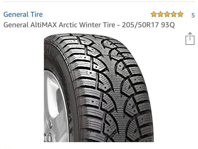Click the third gold rating star
The width and height of the screenshot is (198, 149).
167,14
